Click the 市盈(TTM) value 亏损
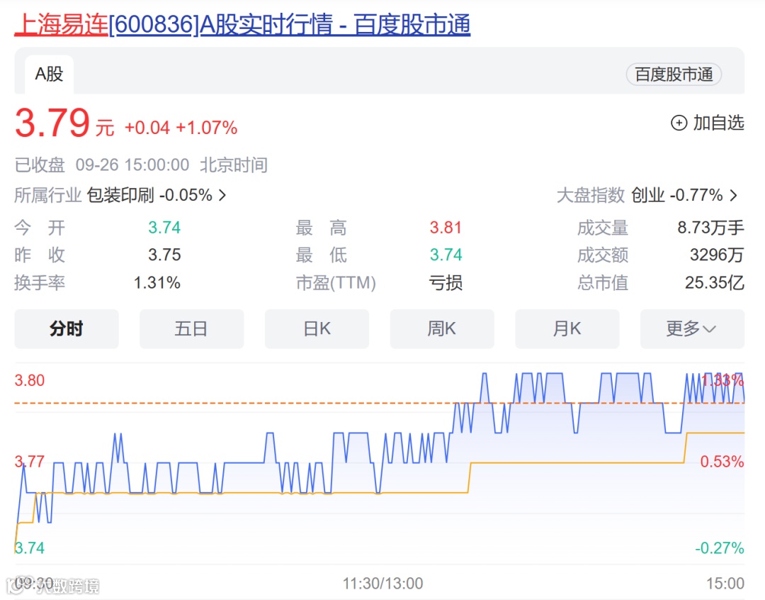The image size is (765, 600). pyautogui.click(x=446, y=282)
